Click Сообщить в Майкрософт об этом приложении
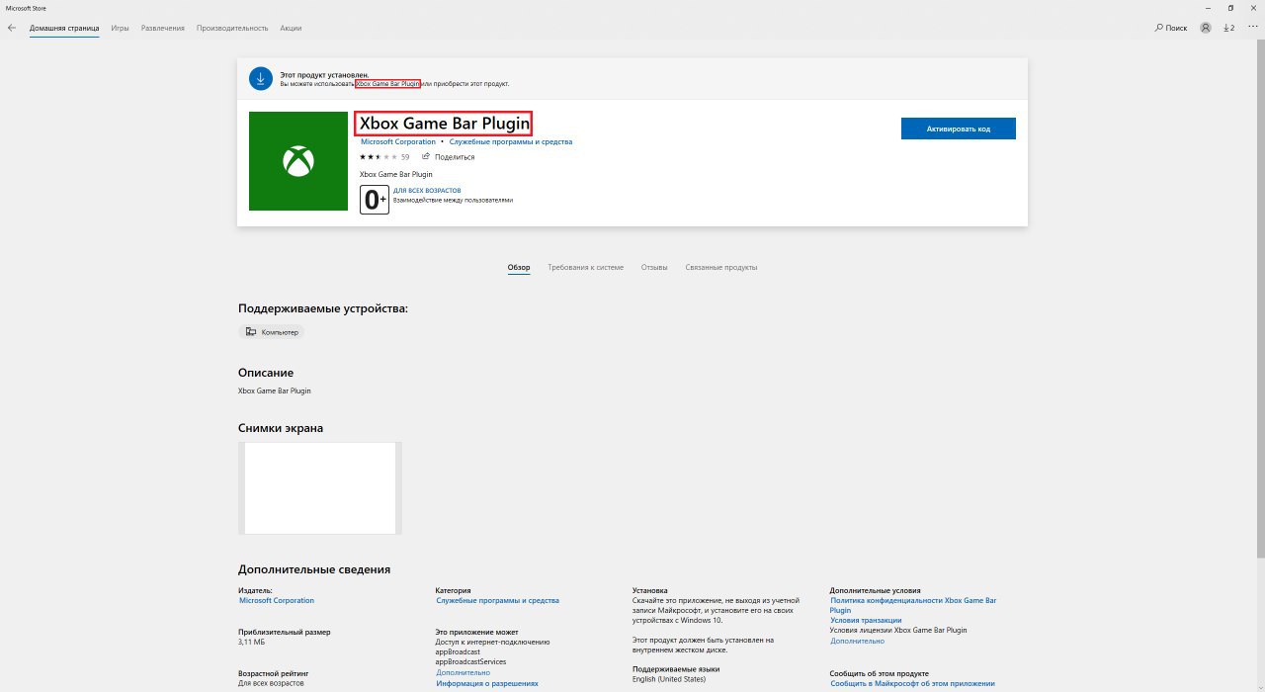Viewport: 1265px width, 692px height. tap(912, 683)
